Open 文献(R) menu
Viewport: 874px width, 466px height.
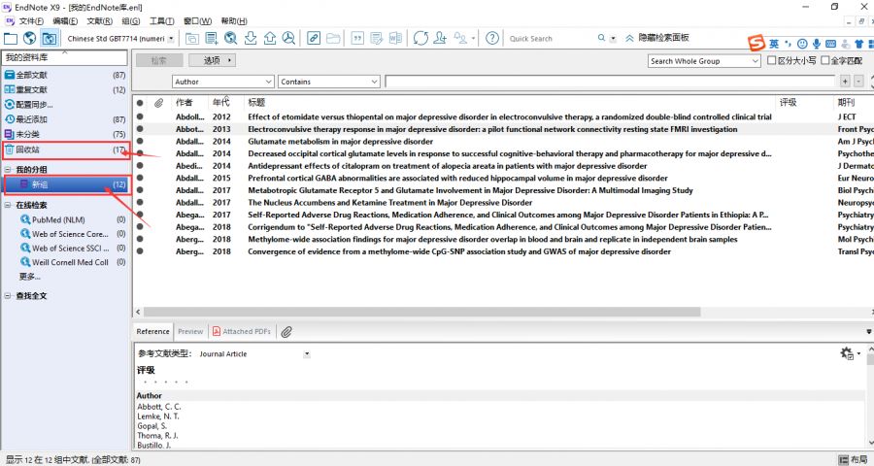point(100,21)
